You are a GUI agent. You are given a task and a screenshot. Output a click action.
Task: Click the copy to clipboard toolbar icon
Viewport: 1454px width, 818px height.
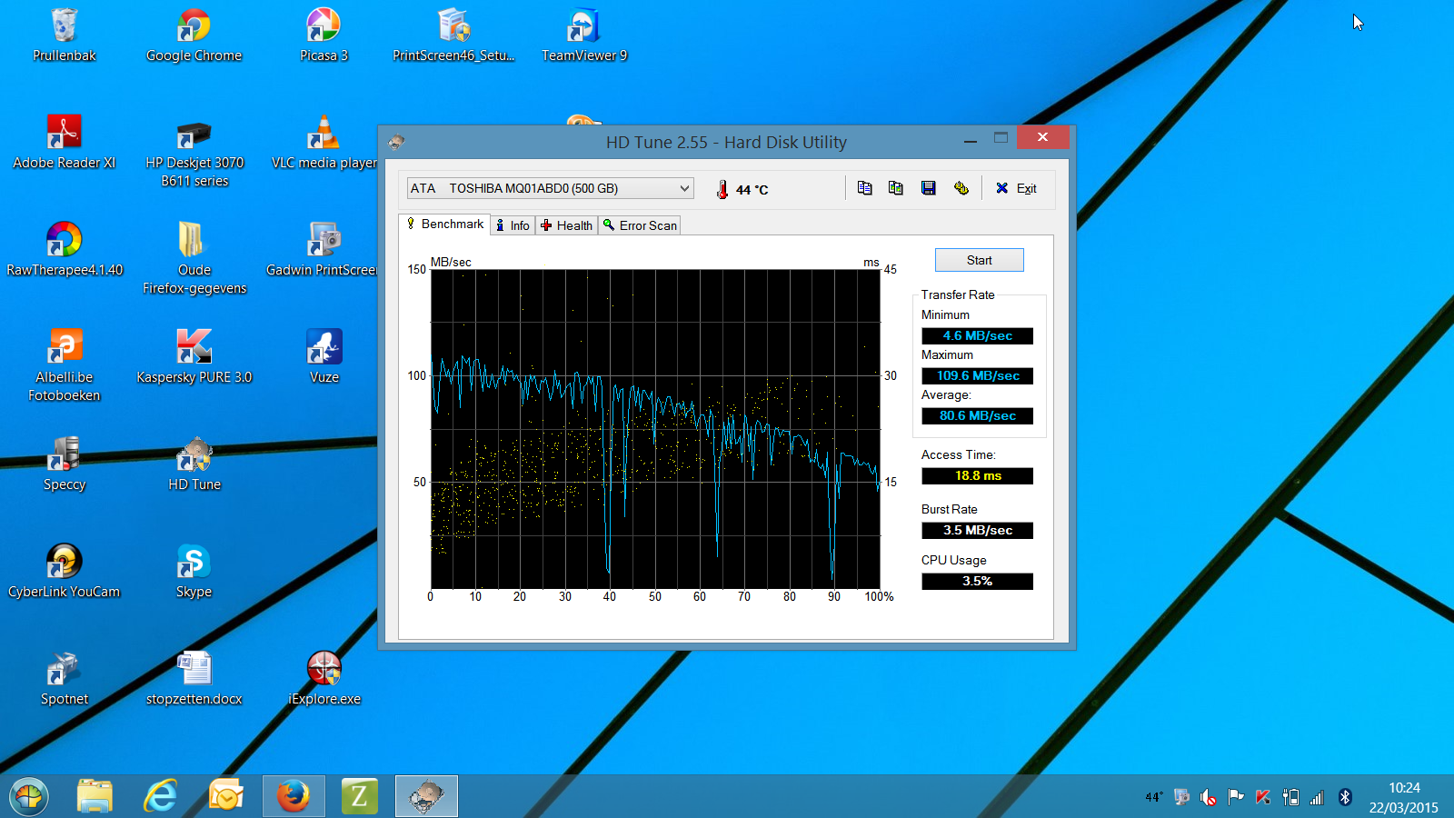tap(864, 188)
